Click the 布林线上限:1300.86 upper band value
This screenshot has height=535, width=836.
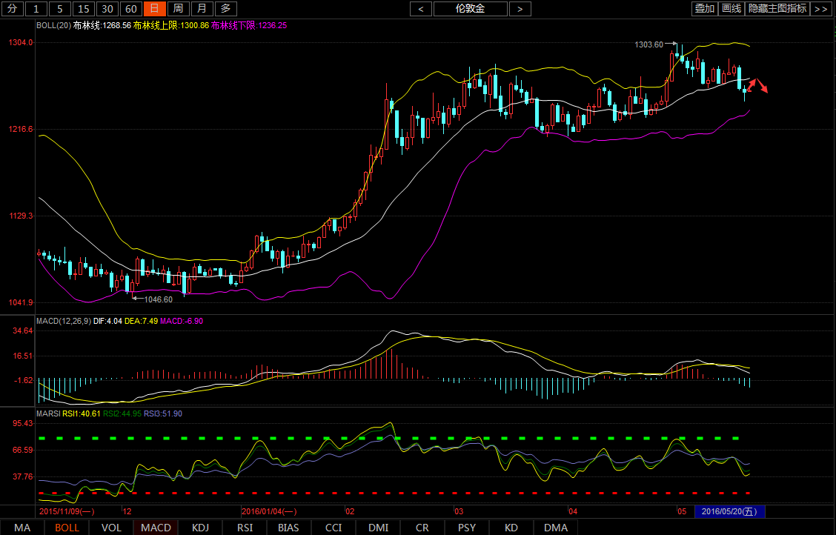coord(171,25)
